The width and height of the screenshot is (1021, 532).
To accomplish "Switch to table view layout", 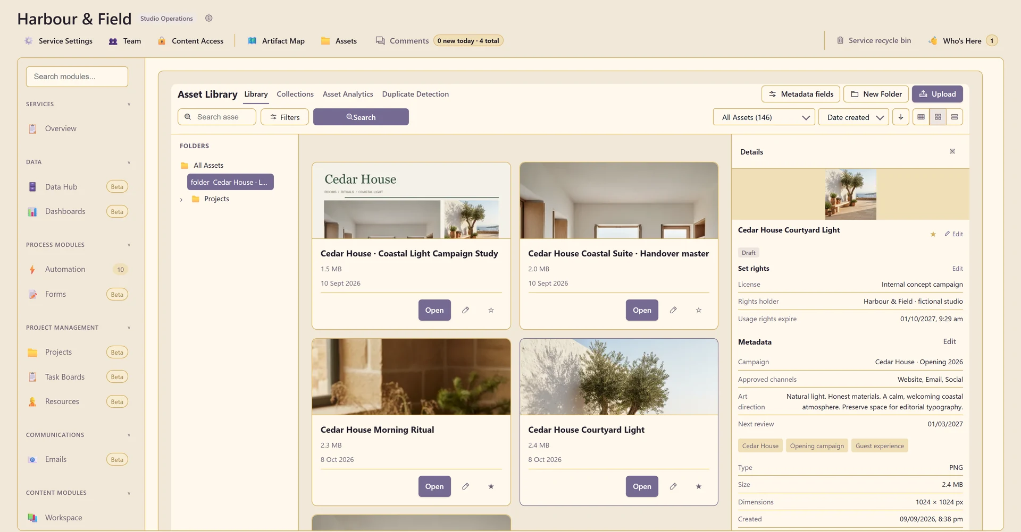I will click(x=921, y=117).
